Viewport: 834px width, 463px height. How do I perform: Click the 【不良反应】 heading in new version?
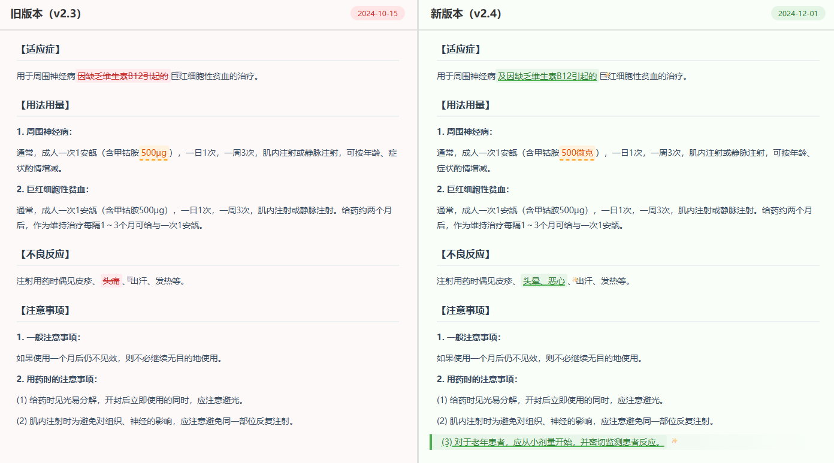click(466, 254)
